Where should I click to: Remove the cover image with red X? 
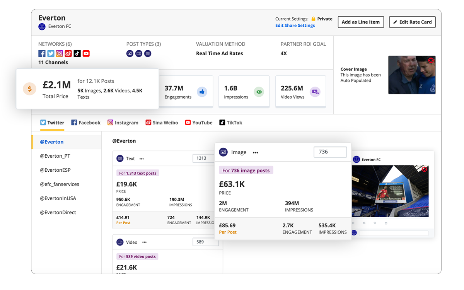point(431,60)
